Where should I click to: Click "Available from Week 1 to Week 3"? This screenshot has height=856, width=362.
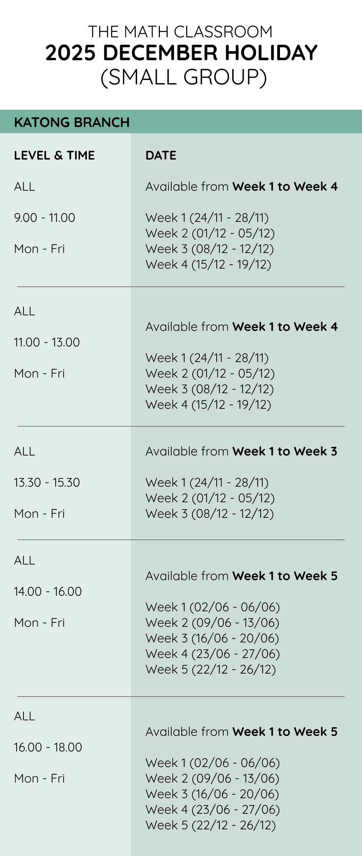[x=241, y=451]
